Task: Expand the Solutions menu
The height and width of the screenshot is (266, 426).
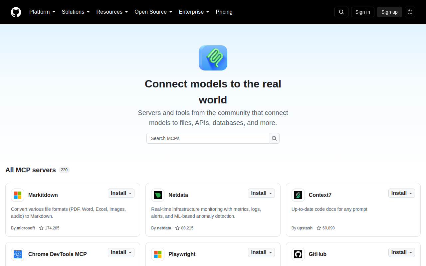Action: click(76, 12)
